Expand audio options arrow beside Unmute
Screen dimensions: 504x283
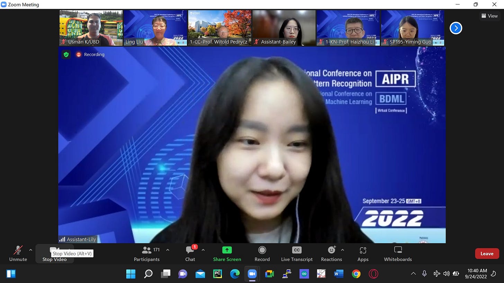tap(30, 250)
